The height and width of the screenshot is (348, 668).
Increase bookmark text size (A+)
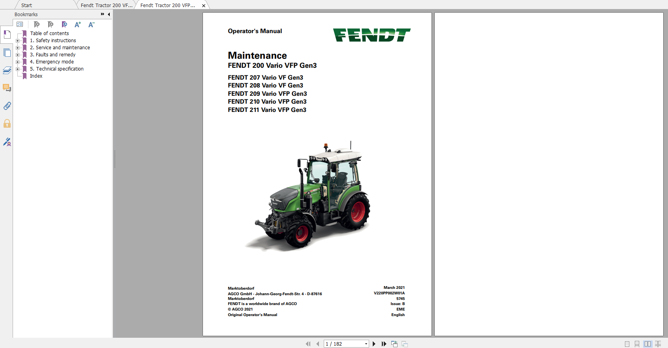coord(78,24)
